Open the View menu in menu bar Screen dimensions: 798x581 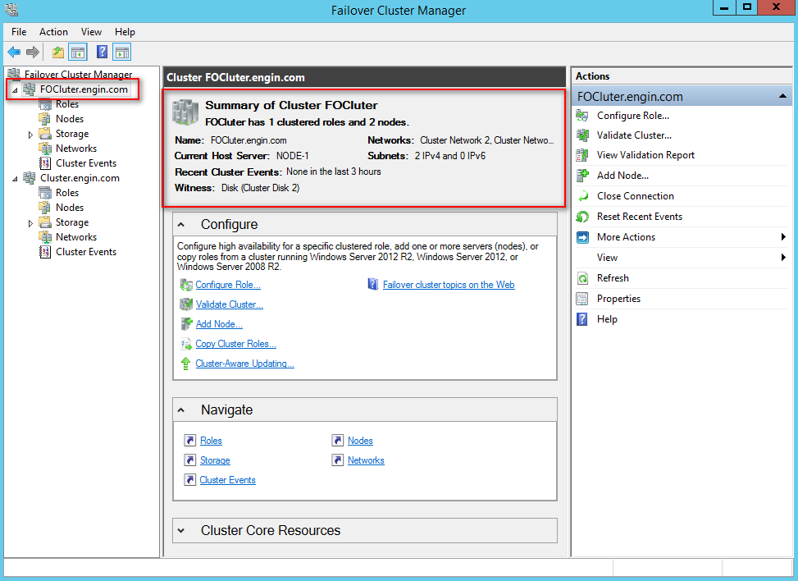(91, 32)
